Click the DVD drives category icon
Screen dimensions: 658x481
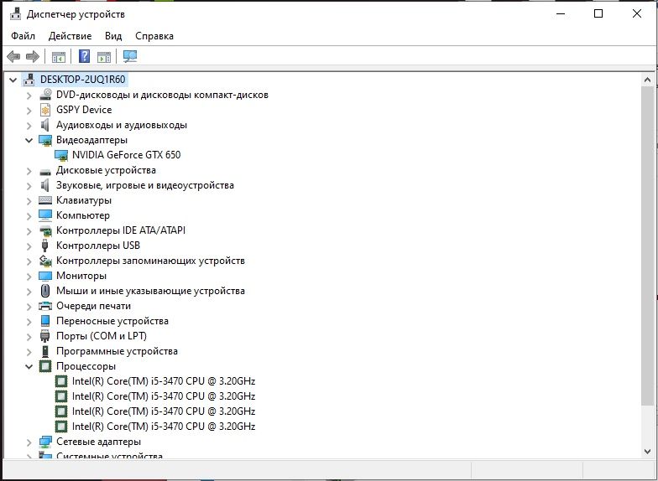click(45, 95)
